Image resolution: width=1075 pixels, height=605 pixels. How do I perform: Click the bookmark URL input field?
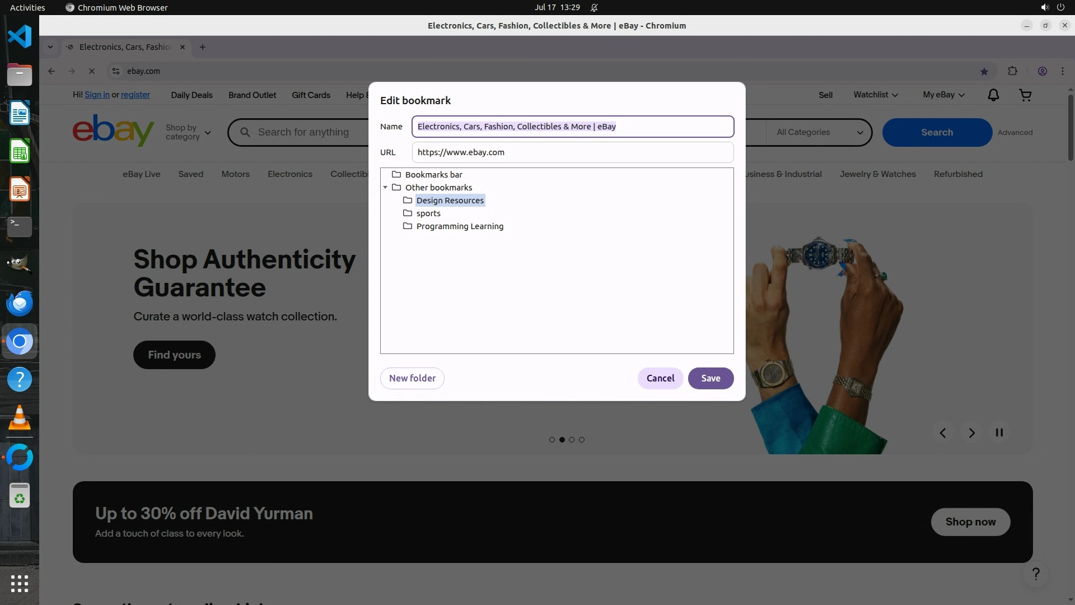[x=572, y=152]
